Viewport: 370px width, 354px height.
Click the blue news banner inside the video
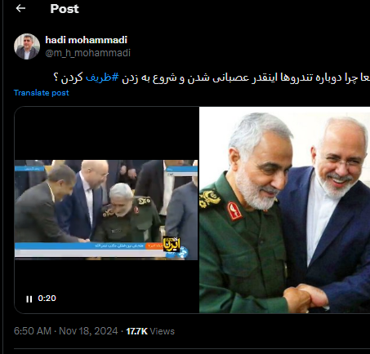click(88, 246)
